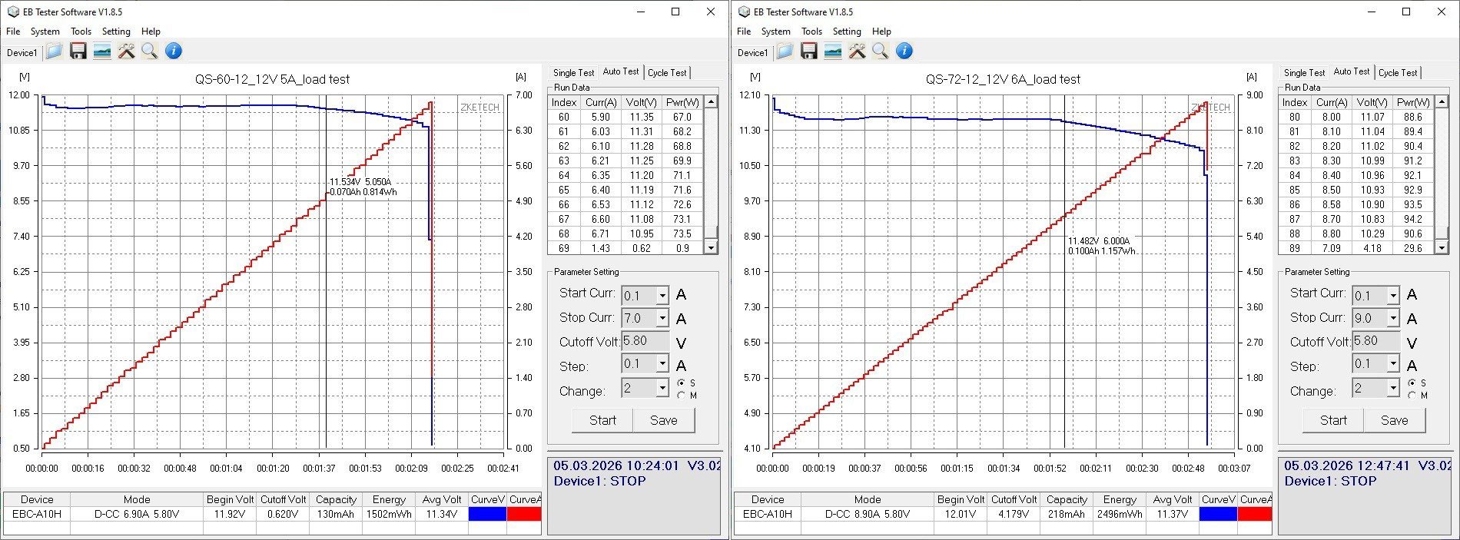
Task: Select the S radio button in right window
Action: [1412, 383]
